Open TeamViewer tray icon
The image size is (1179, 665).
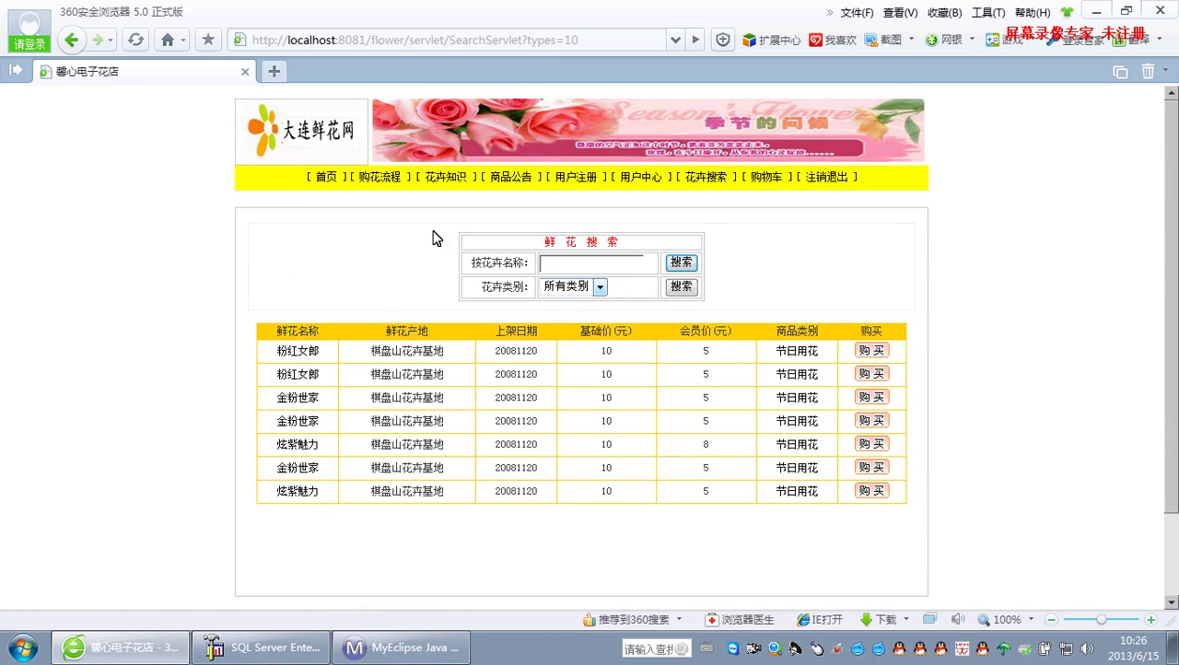732,648
